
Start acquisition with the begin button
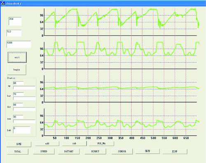(x=16, y=70)
